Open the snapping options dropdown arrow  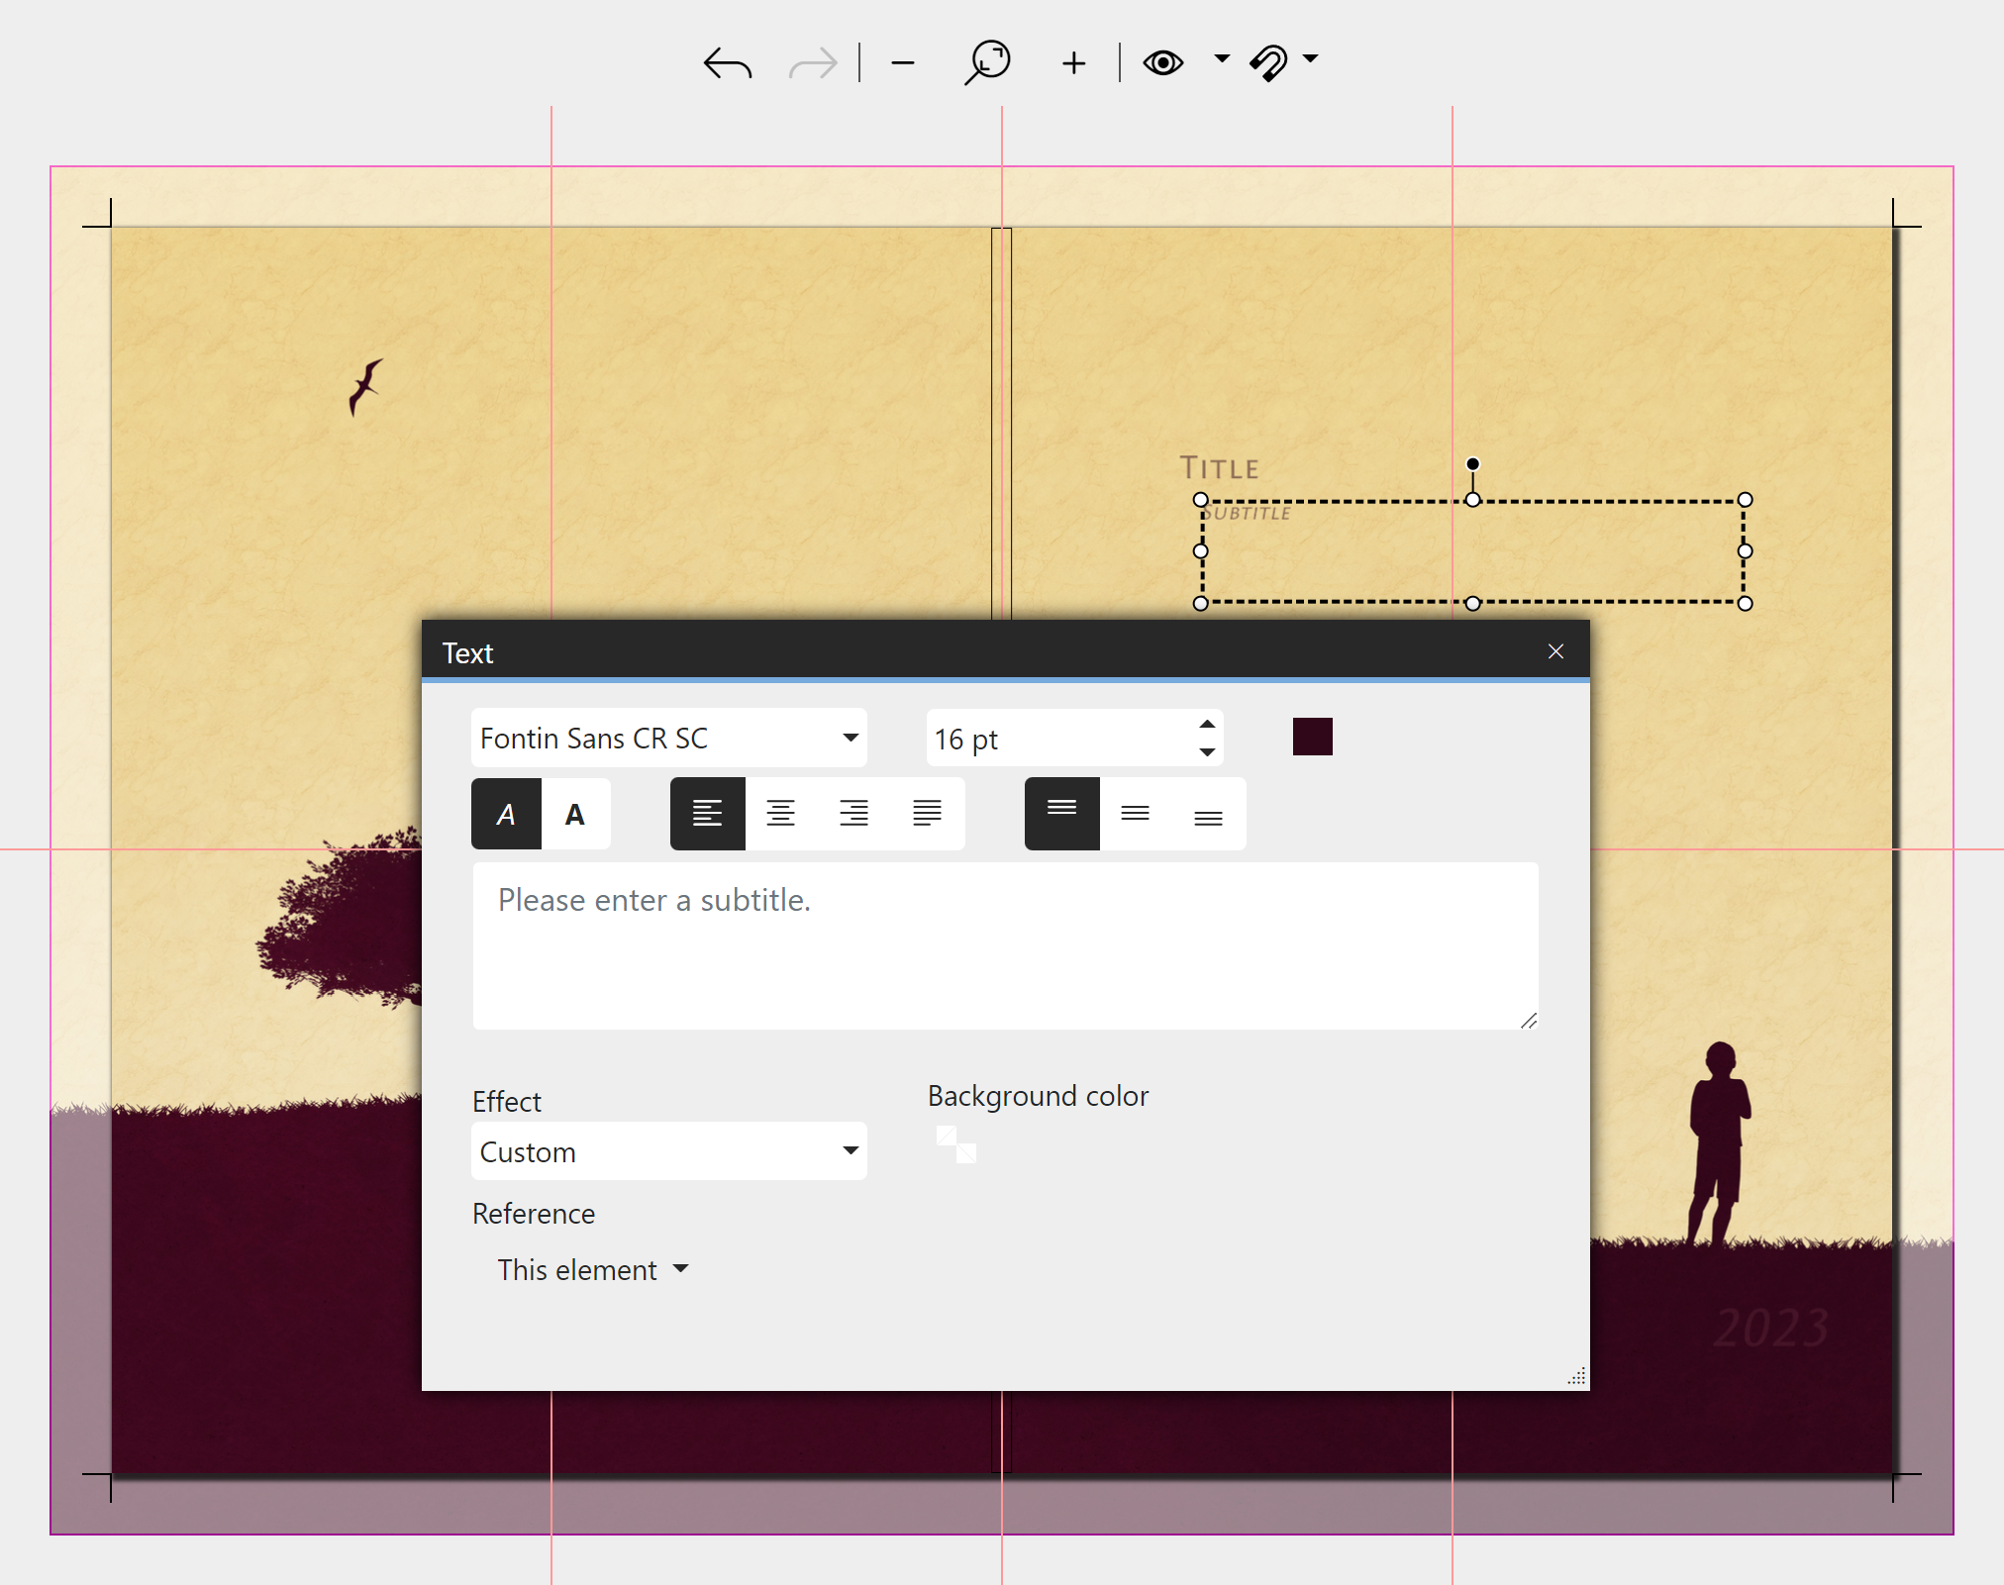[1311, 58]
